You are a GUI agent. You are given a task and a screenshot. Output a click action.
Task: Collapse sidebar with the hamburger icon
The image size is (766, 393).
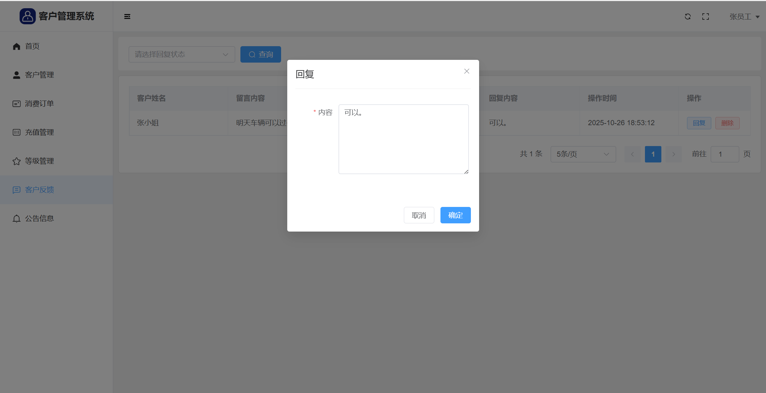click(127, 16)
